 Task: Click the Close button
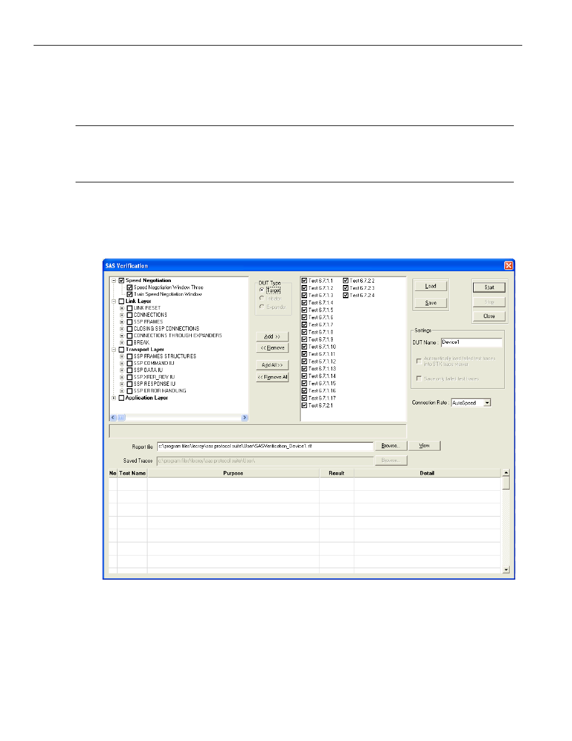[x=489, y=316]
